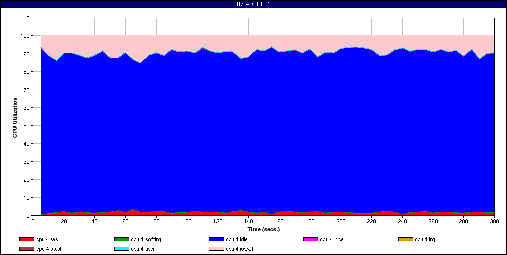This screenshot has width=507, height=255.
Task: Click the y-axis tick value 50
Action: coord(27,125)
